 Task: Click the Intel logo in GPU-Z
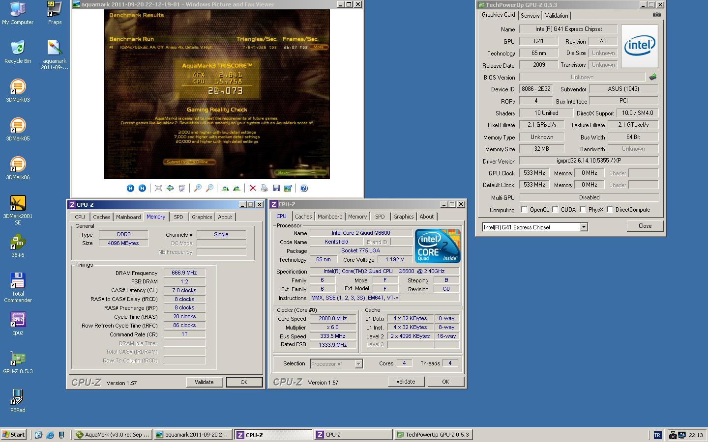click(640, 46)
